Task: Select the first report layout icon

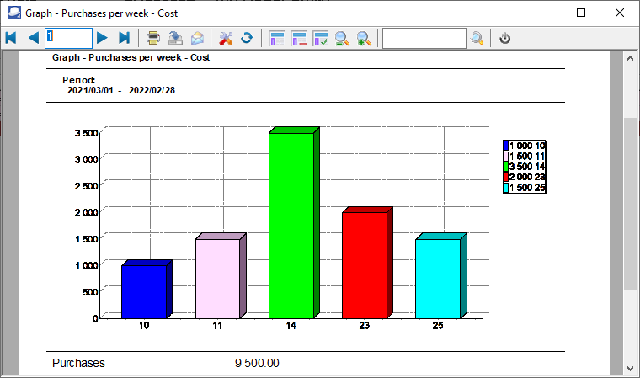Action: click(x=277, y=39)
